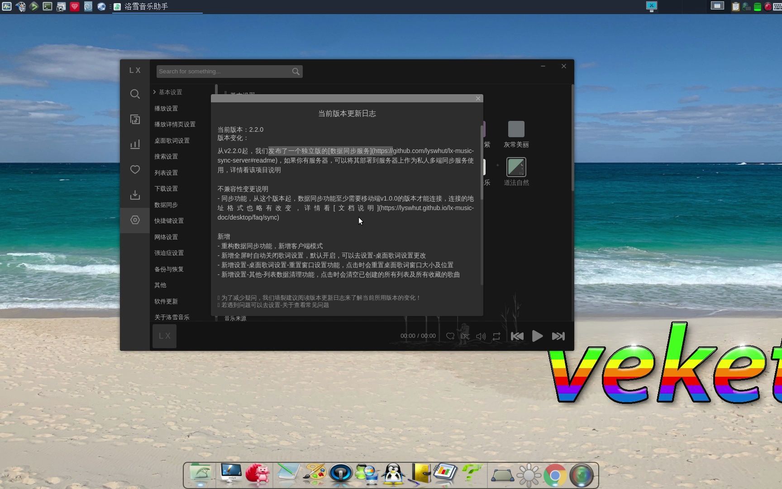Open the song list sidebar icon
This screenshot has height=489, width=782.
coord(135,119)
